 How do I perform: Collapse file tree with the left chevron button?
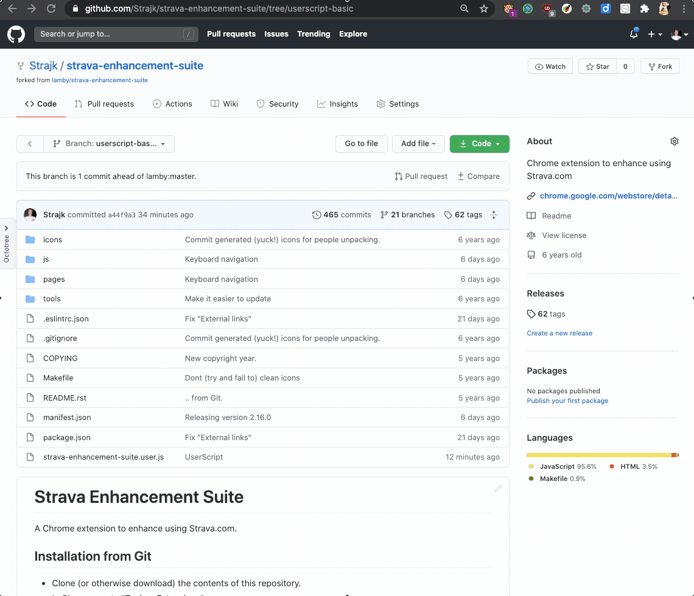click(30, 144)
